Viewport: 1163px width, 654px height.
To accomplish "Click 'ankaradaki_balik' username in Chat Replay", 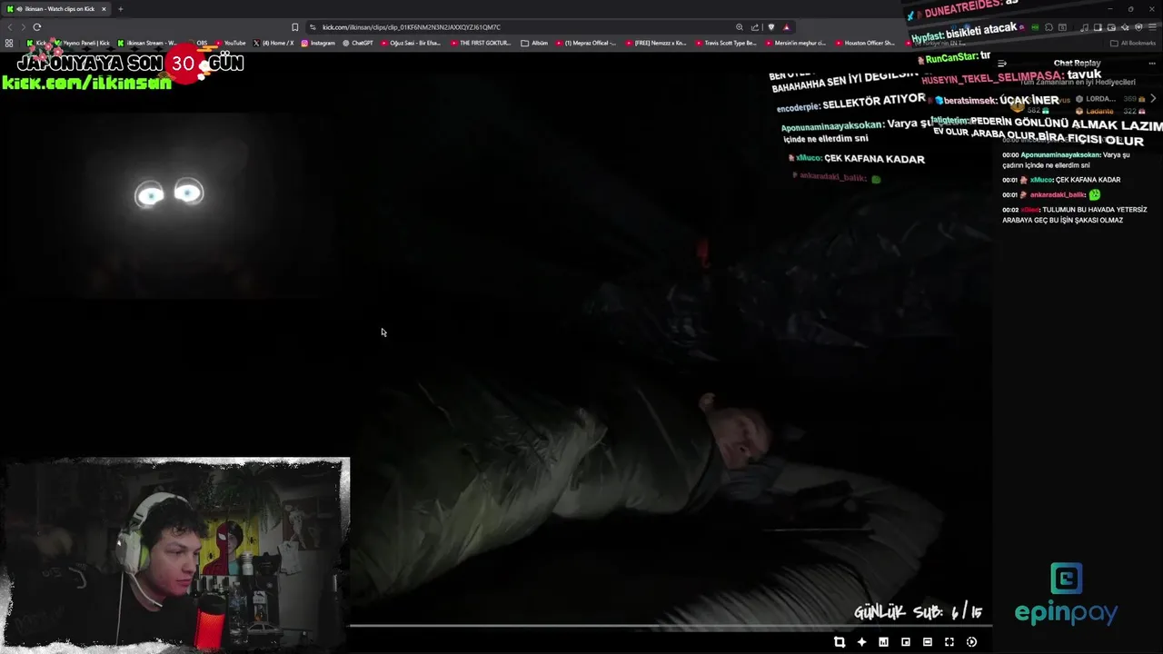I will (1058, 194).
